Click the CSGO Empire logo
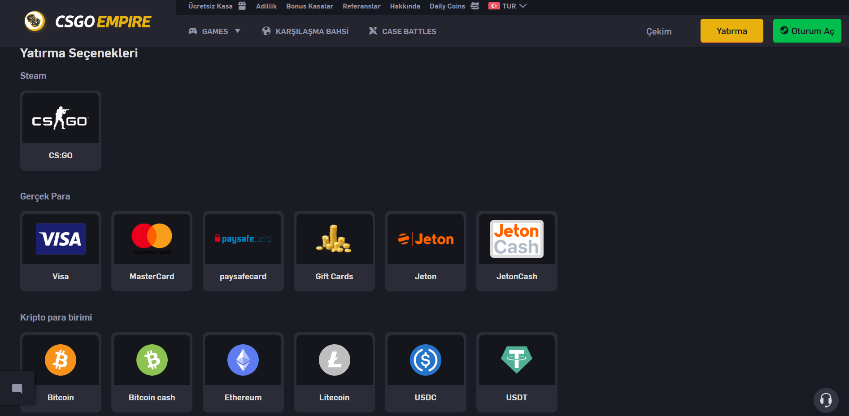 [x=88, y=22]
